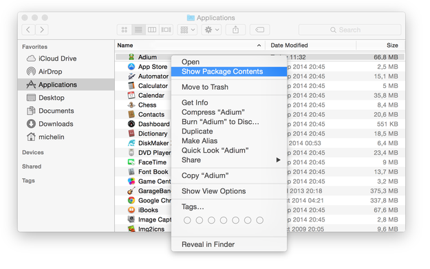This screenshot has width=430, height=269.
Task: Select the Dashboard icon
Action: pyautogui.click(x=131, y=124)
